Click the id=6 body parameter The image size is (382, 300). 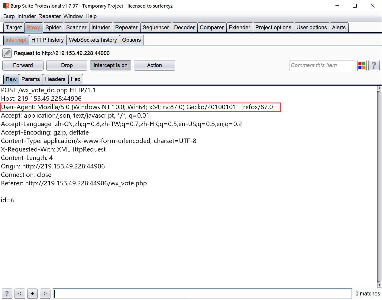[x=8, y=200]
